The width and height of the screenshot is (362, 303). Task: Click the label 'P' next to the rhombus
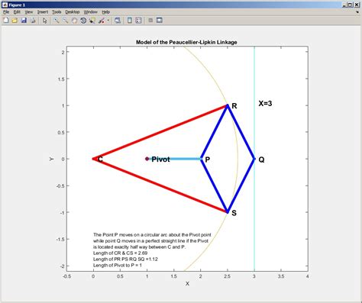(x=208, y=160)
